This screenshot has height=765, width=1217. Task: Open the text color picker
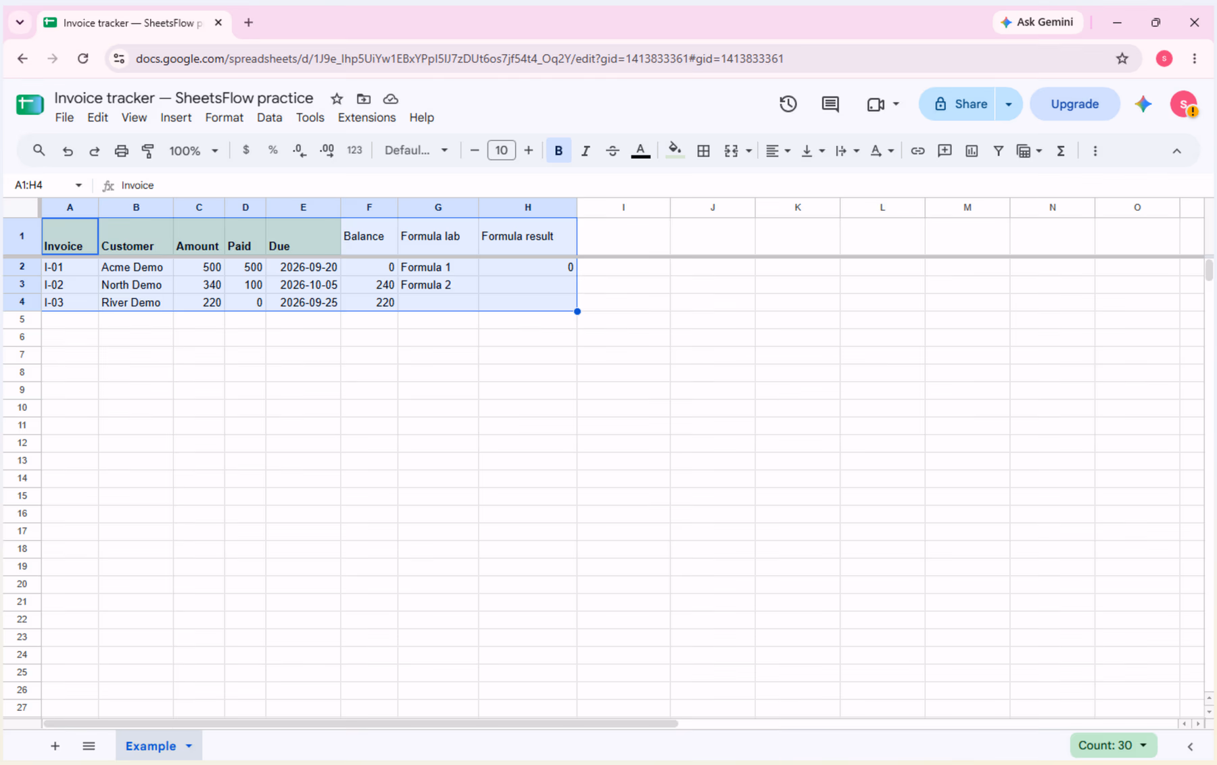pos(640,151)
